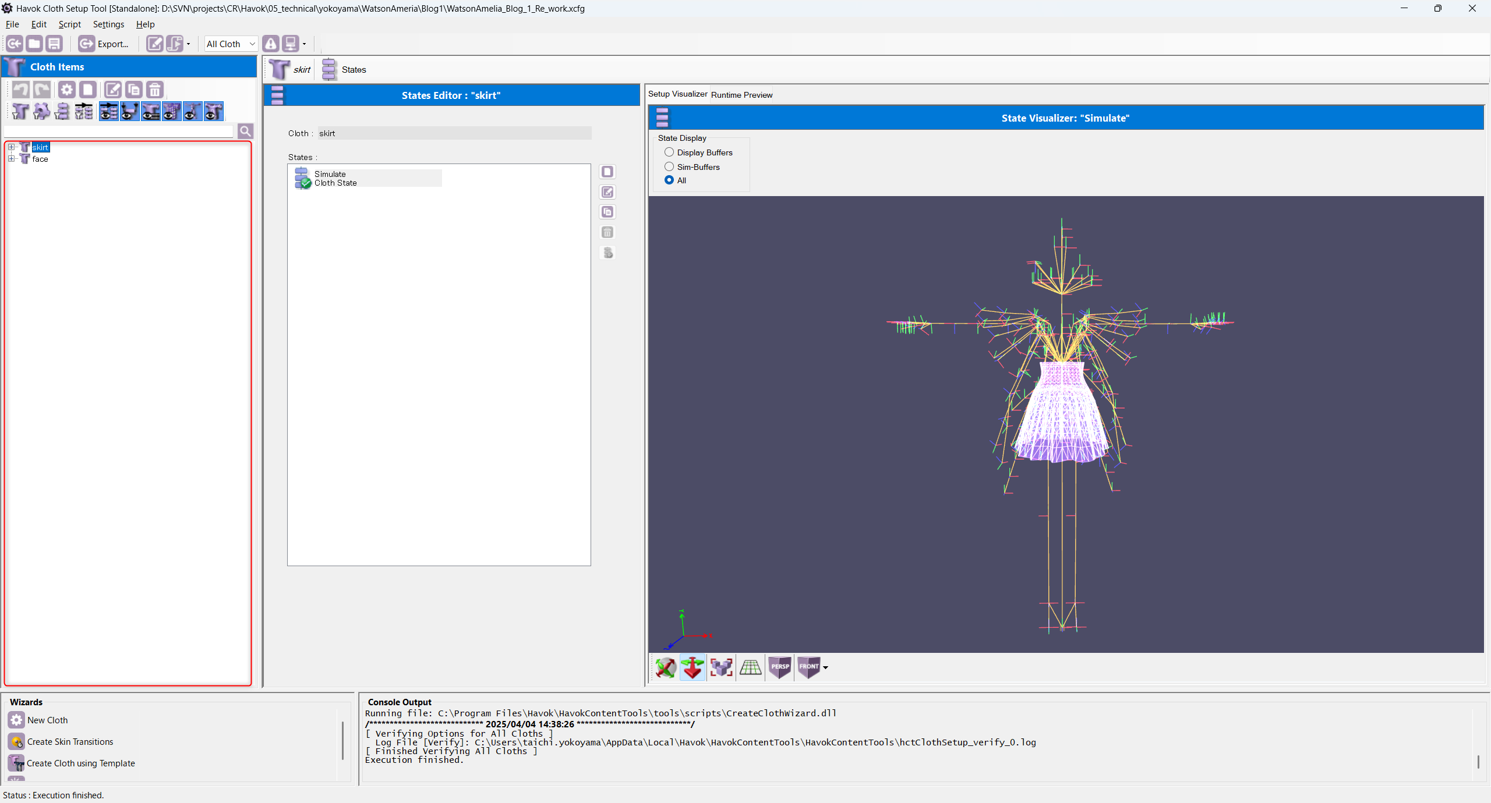Screen dimensions: 1491x803
Task: Click the new blank item icon in Cloth Items
Action: click(88, 90)
